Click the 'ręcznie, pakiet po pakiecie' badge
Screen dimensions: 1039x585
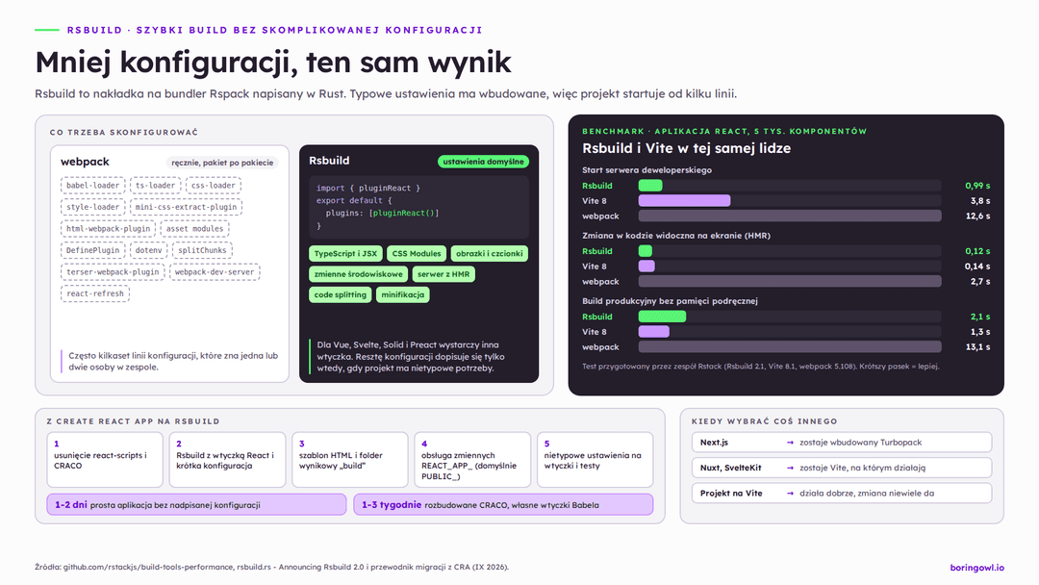(222, 163)
